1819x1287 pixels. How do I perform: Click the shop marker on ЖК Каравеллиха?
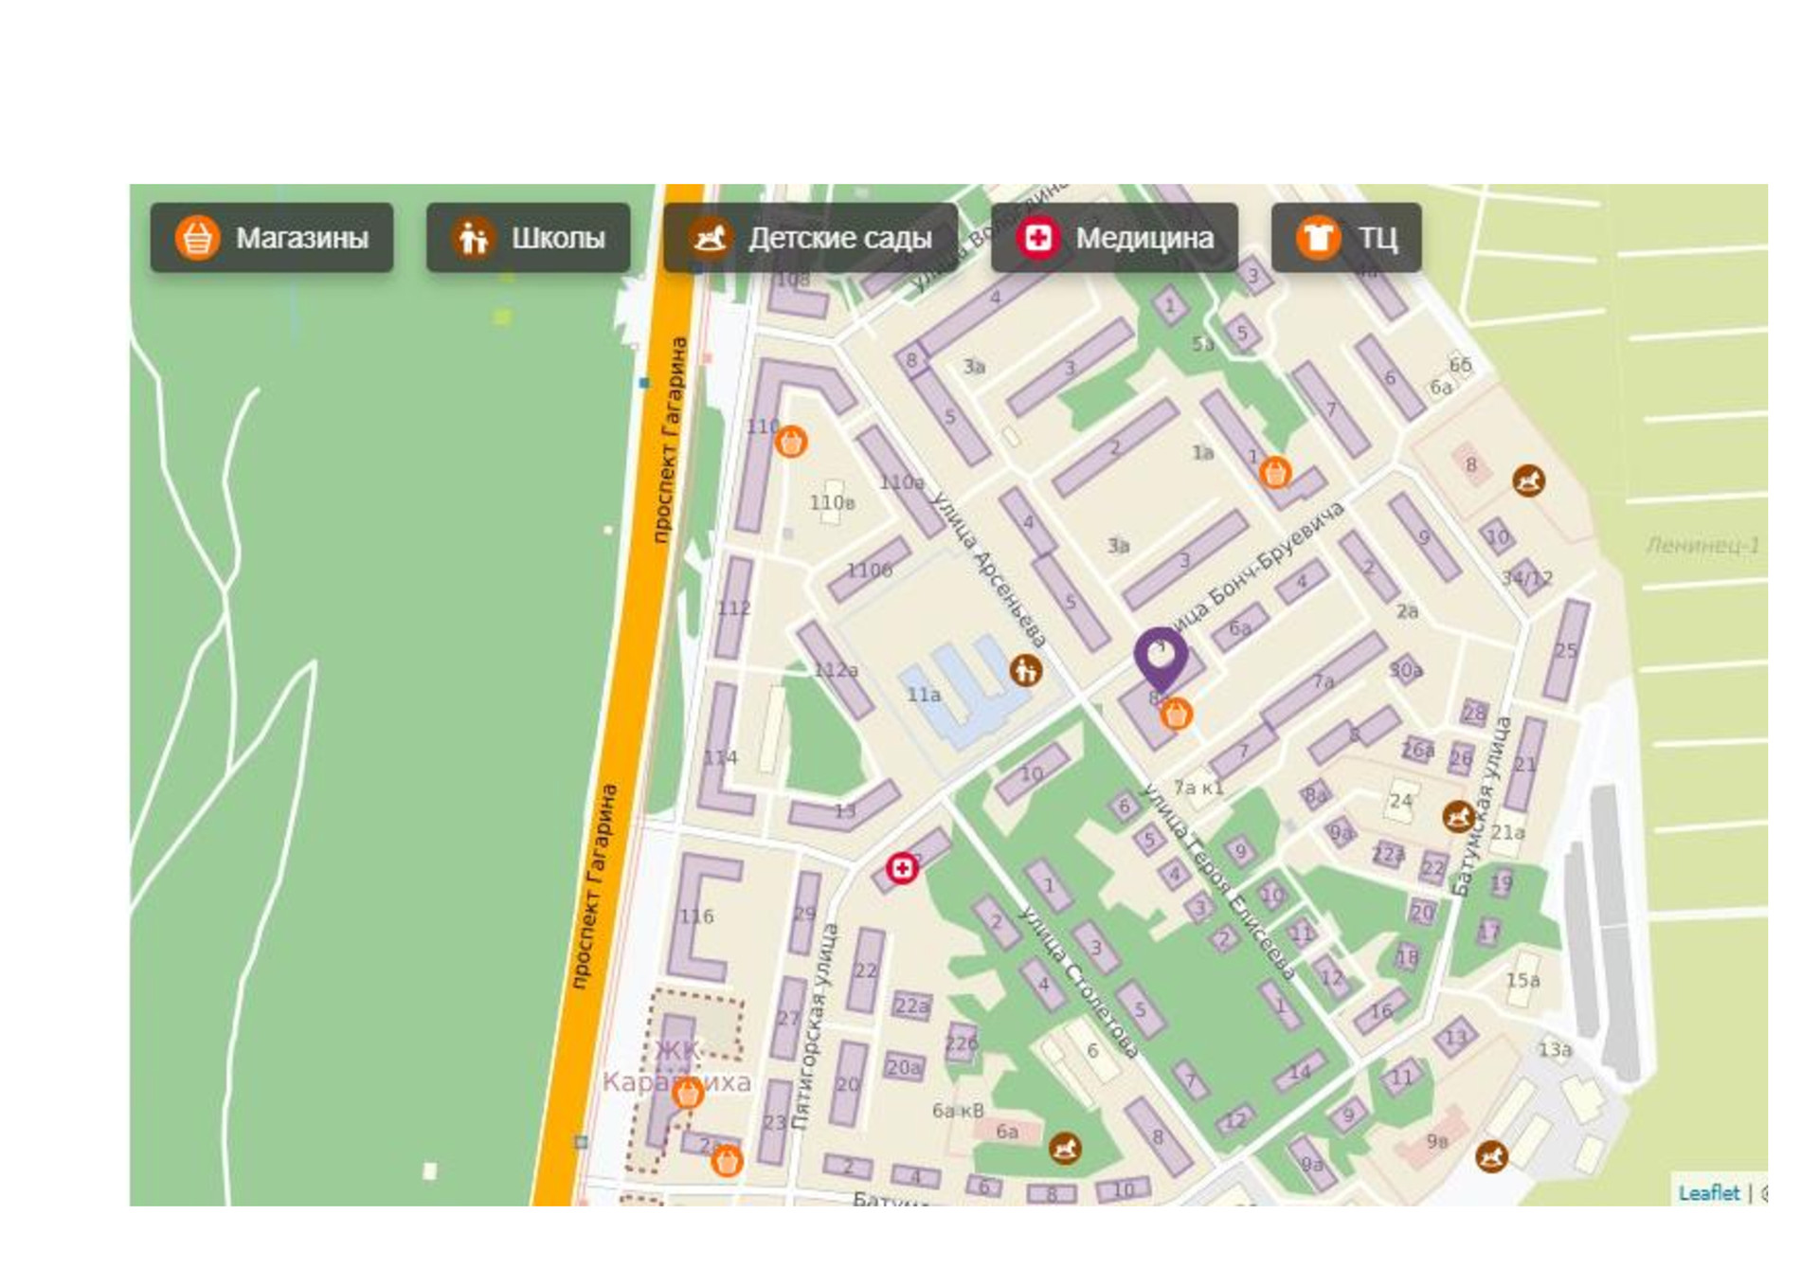coord(688,1094)
